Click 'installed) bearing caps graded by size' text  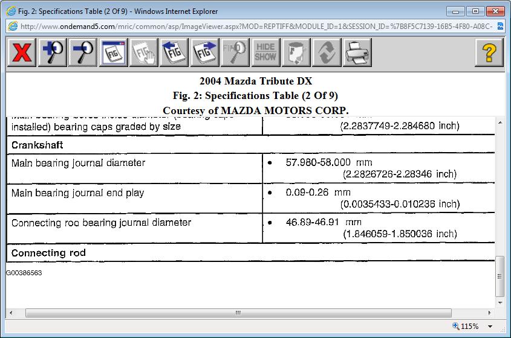[x=96, y=127]
